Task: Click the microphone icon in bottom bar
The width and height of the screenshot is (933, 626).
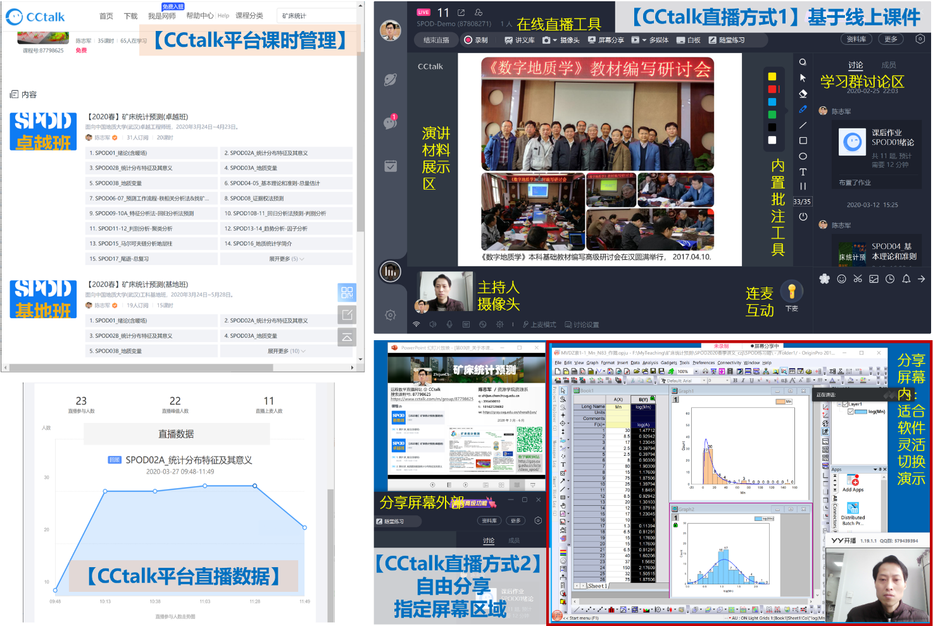Action: pos(449,324)
